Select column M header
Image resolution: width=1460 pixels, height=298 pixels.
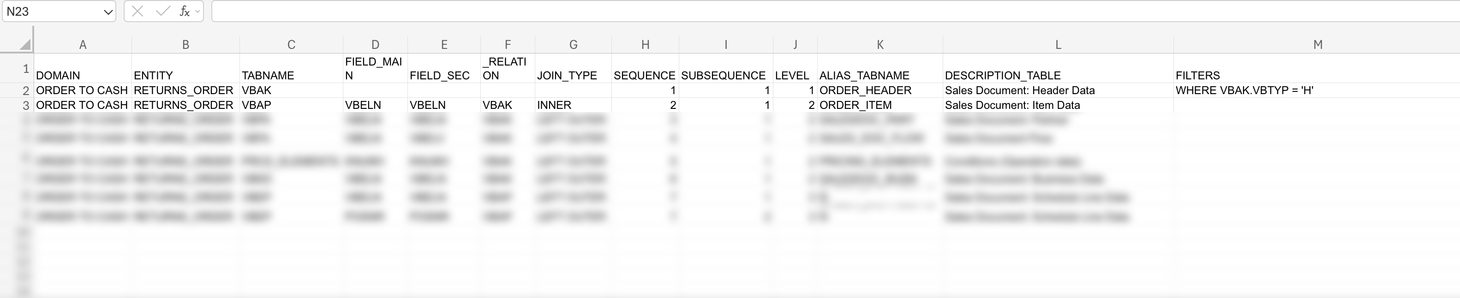[1319, 44]
